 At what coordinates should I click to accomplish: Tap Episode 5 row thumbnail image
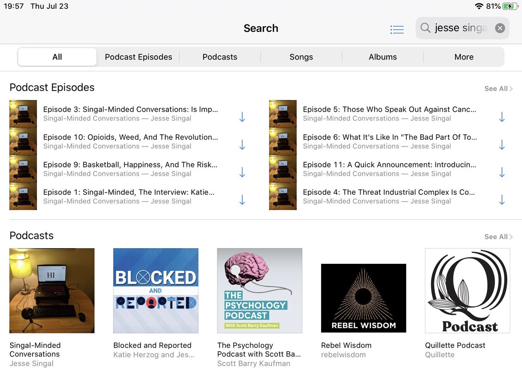tap(283, 113)
